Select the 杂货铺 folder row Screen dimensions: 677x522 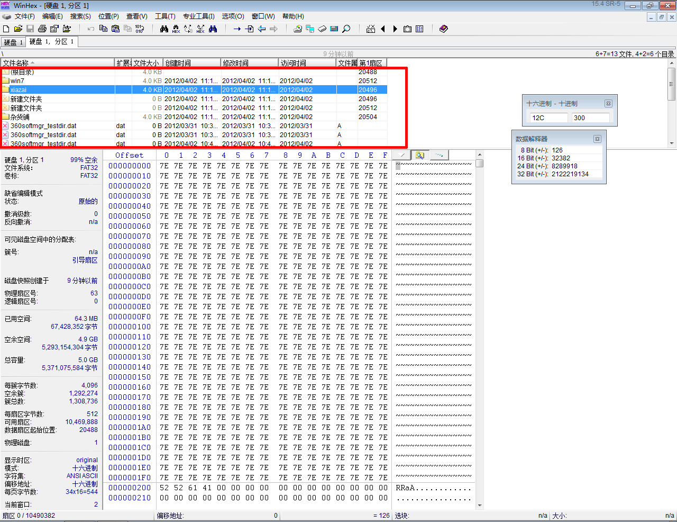194,117
